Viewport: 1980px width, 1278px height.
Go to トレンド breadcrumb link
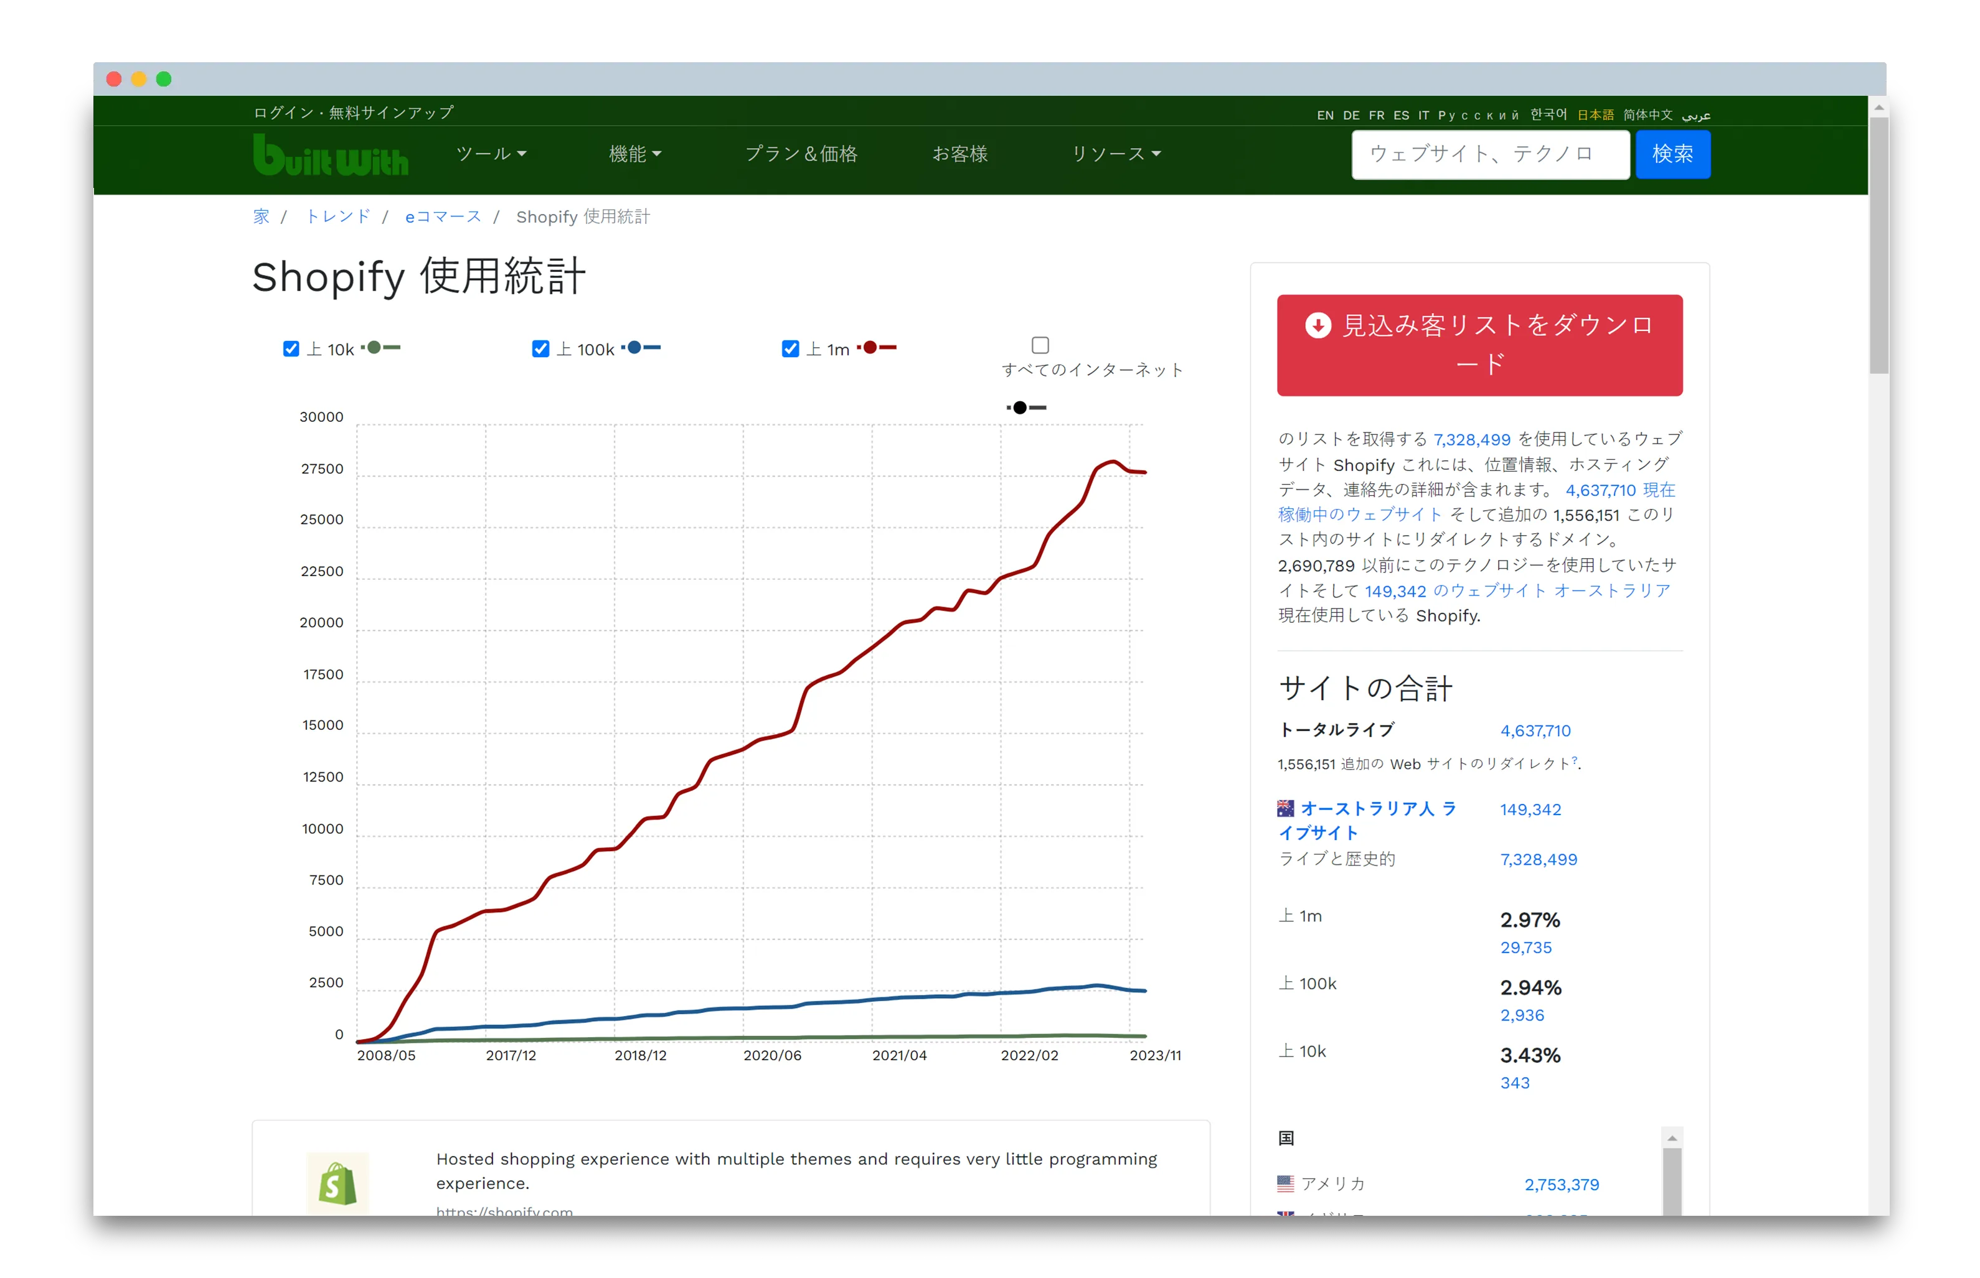[x=338, y=217]
